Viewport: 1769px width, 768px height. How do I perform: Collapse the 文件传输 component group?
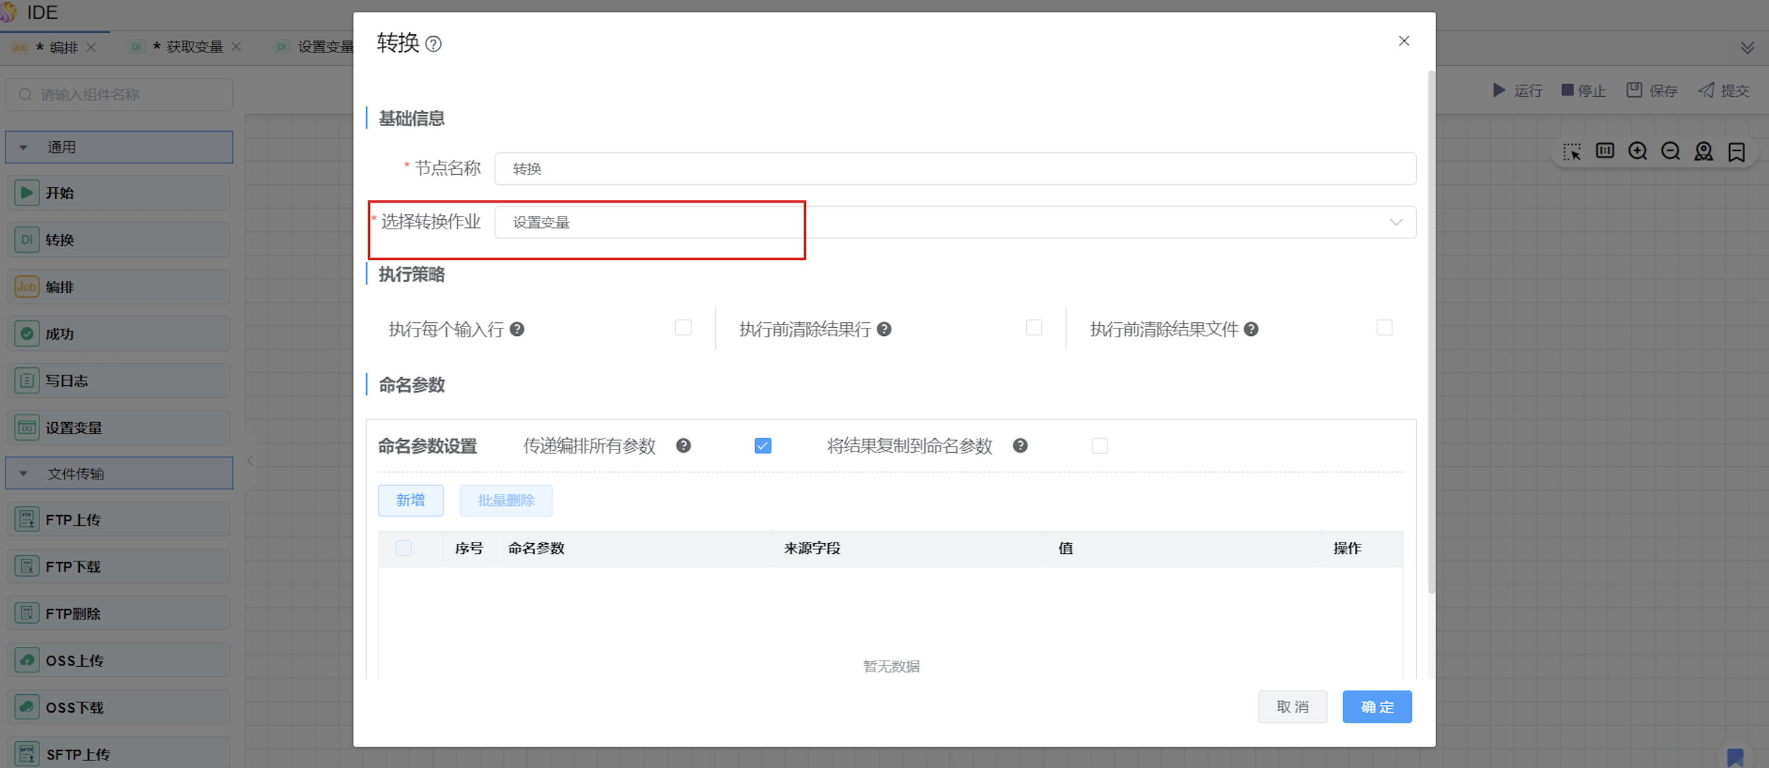click(x=23, y=473)
